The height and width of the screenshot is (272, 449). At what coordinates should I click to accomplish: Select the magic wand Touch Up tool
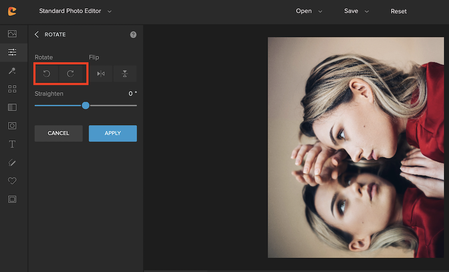[x=12, y=71]
